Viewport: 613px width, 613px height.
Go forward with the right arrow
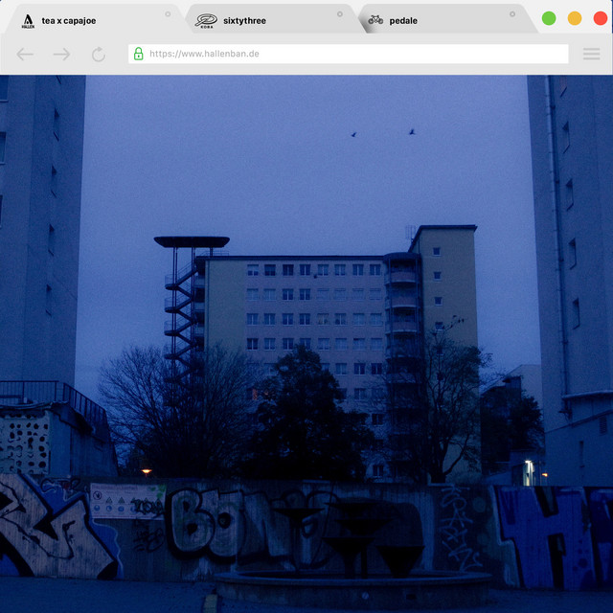tap(61, 54)
